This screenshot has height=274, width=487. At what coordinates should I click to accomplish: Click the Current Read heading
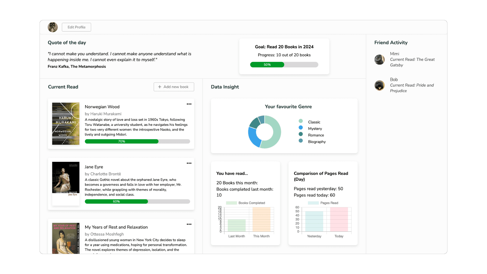(x=63, y=87)
